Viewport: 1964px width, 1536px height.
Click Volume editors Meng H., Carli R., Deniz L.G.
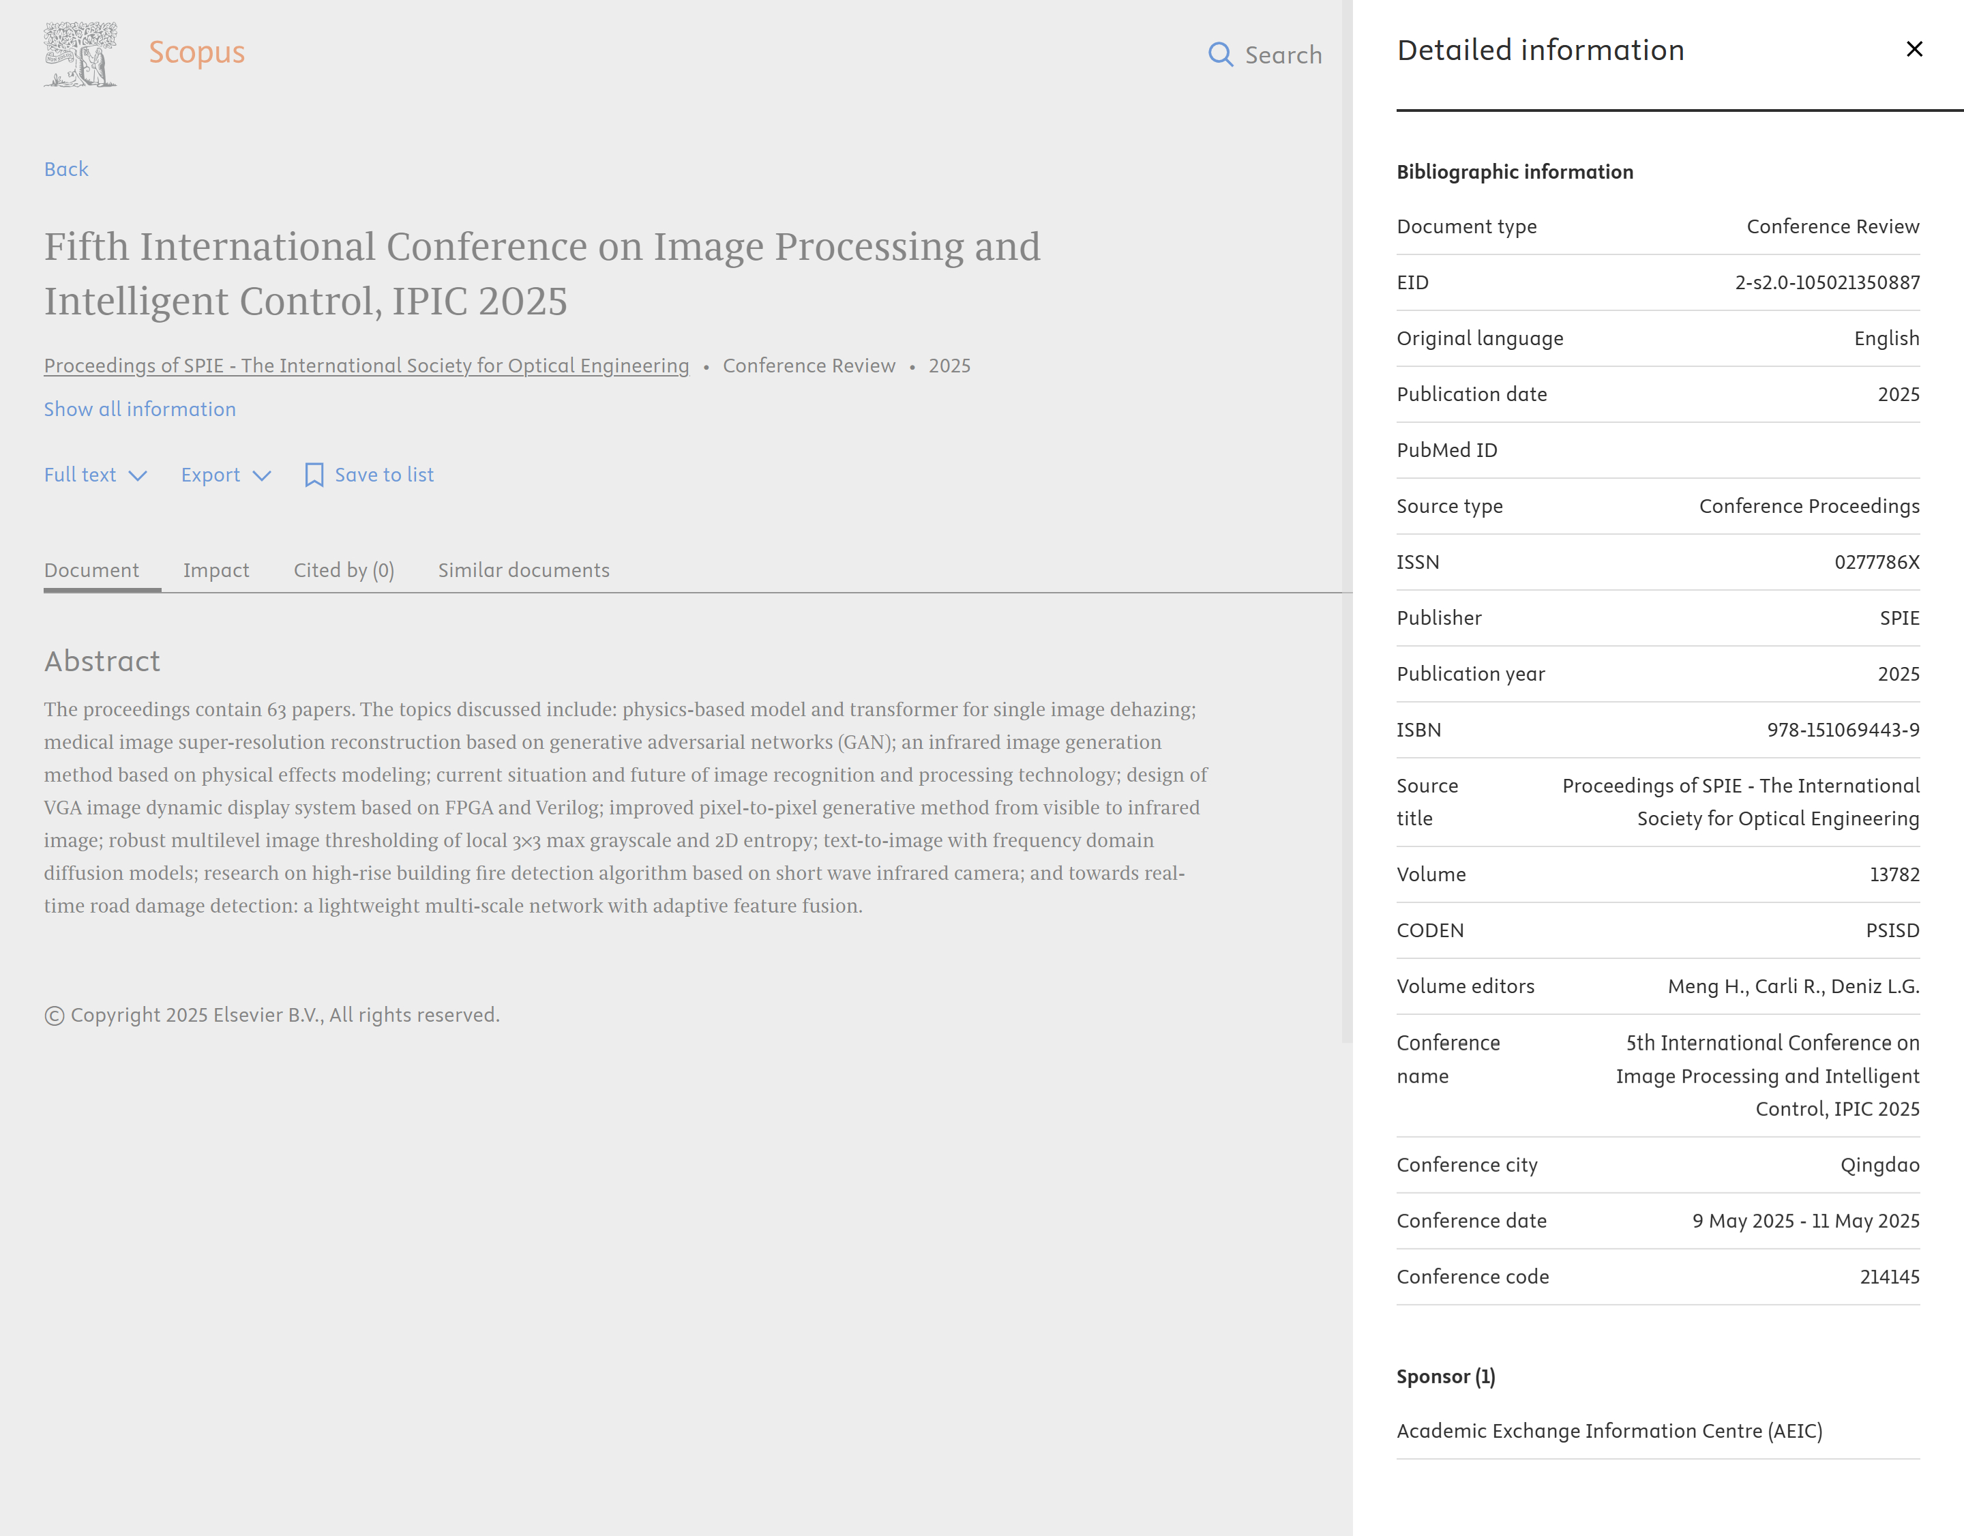1794,986
